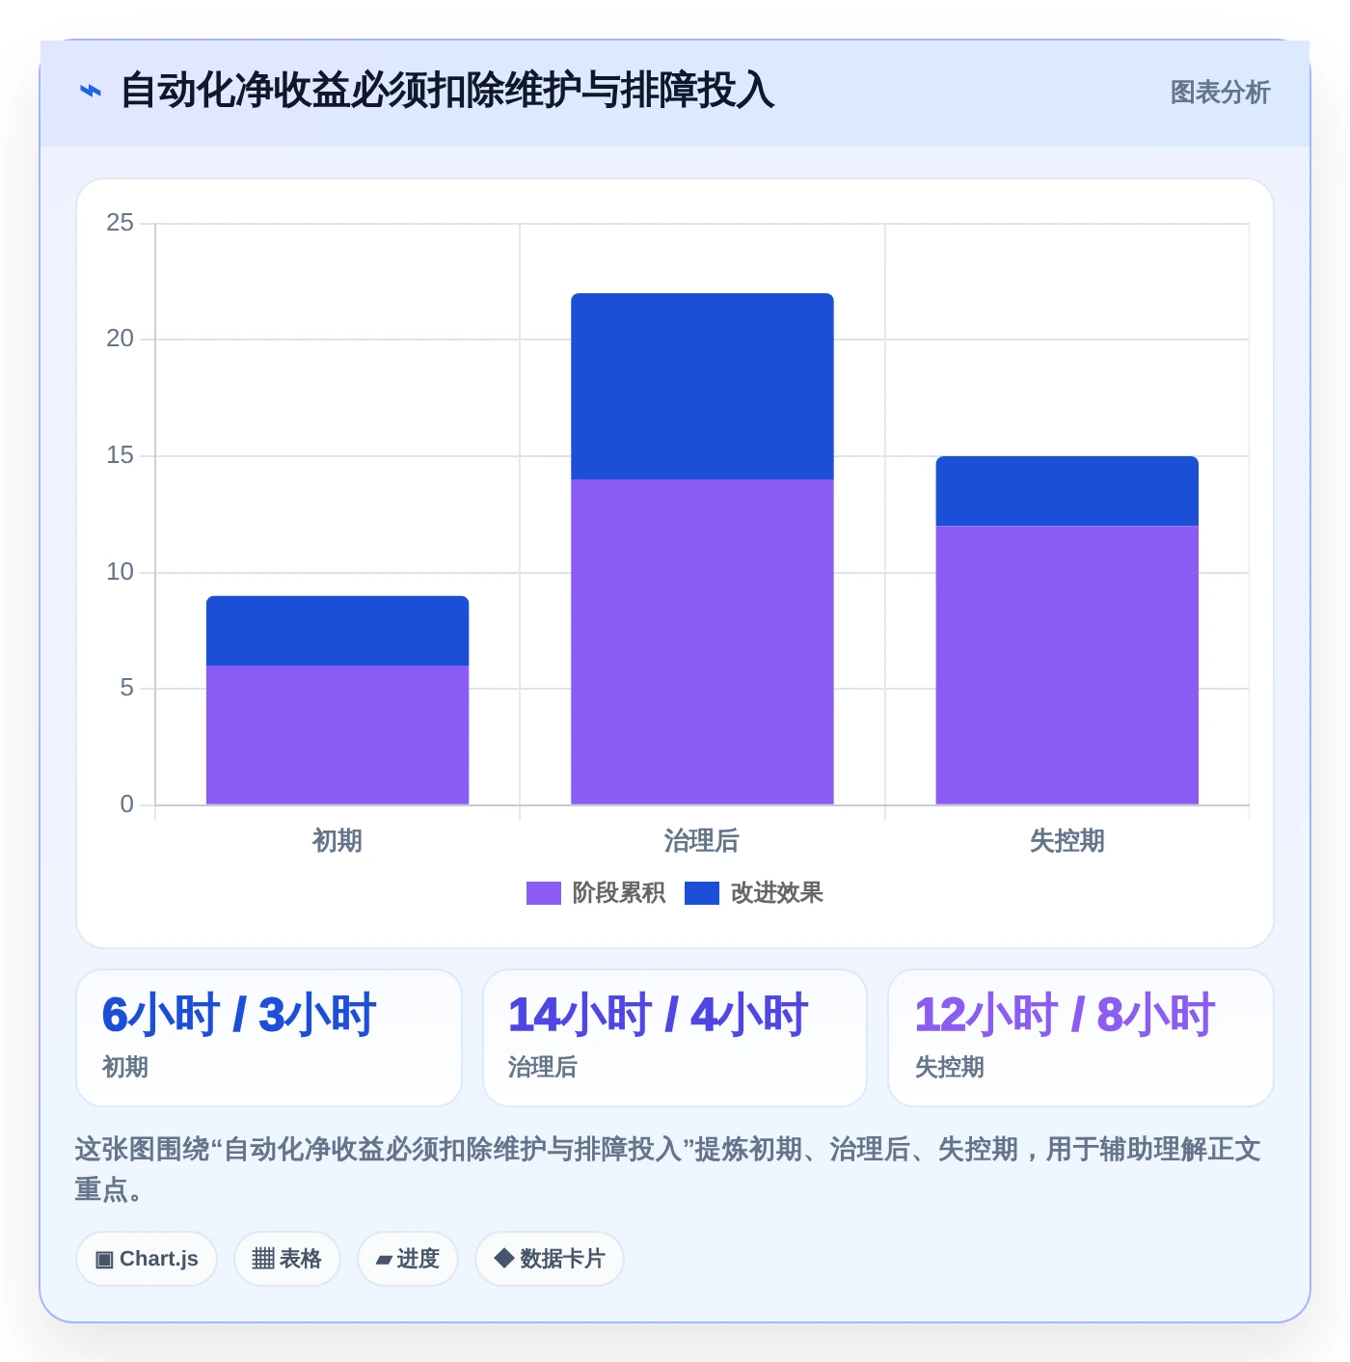Click the y-axis value 10

tap(120, 572)
